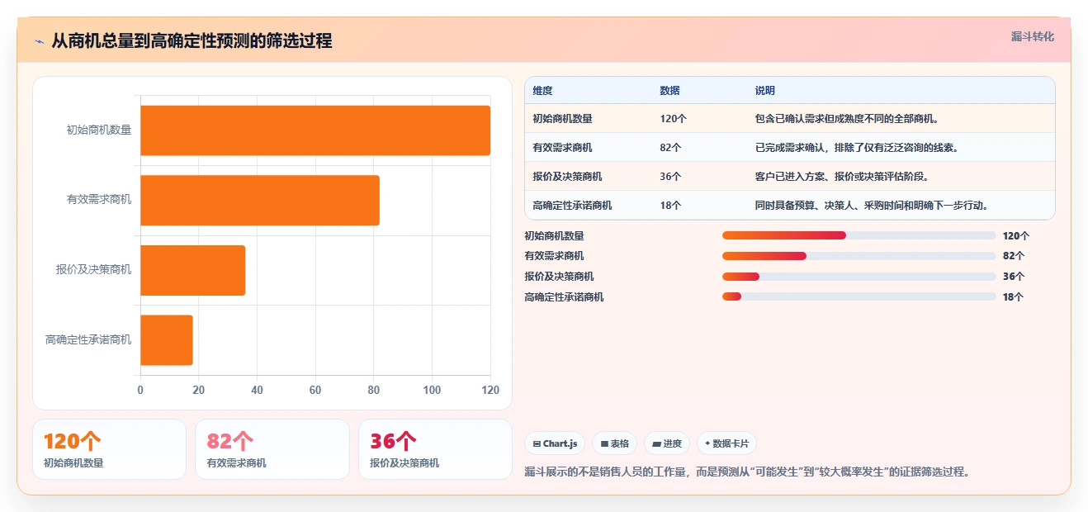Click table value 82个

click(670, 148)
